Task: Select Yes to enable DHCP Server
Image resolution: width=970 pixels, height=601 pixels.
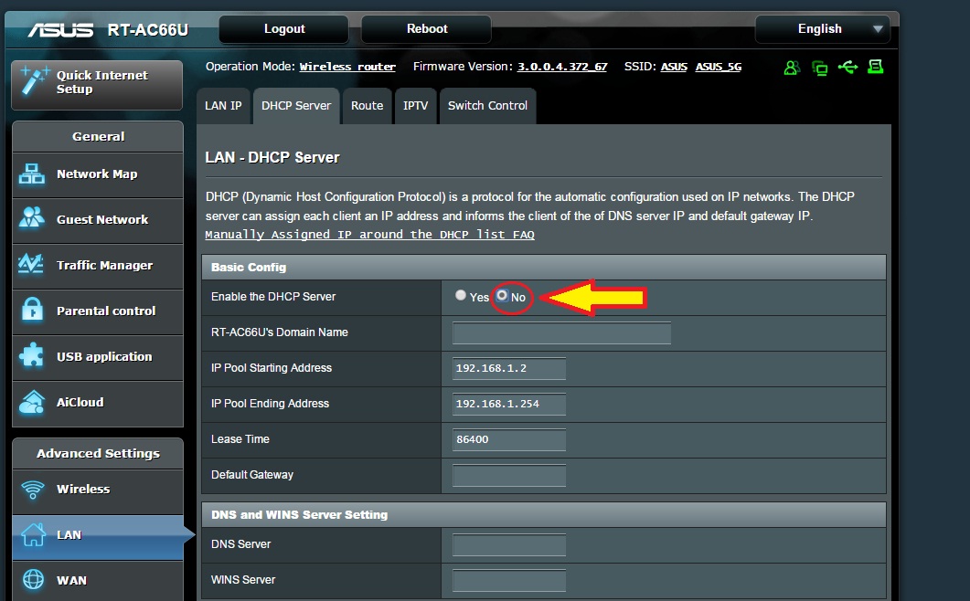Action: click(x=461, y=296)
